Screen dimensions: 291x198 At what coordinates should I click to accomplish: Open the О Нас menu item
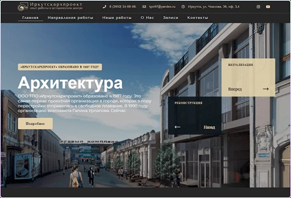pos(147,18)
